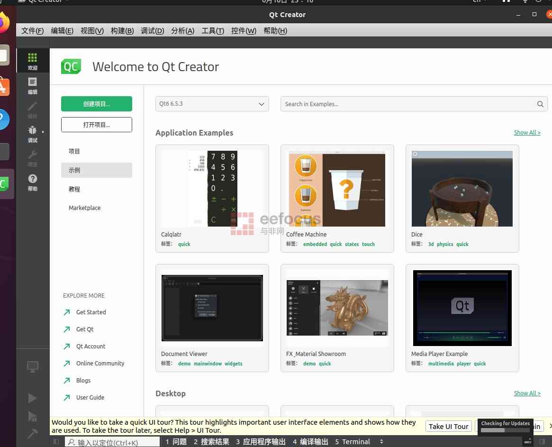
Task: Open the Coffee Machine example thumbnail
Action: (337, 189)
